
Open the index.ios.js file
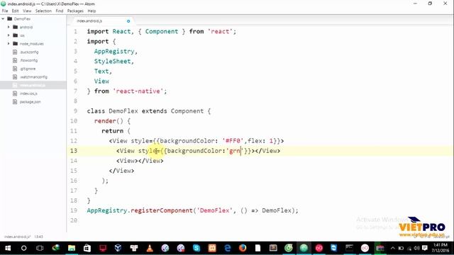click(28, 93)
